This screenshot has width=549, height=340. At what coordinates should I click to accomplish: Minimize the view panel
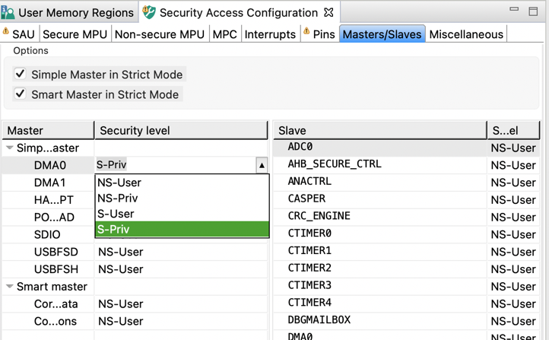[x=514, y=9]
